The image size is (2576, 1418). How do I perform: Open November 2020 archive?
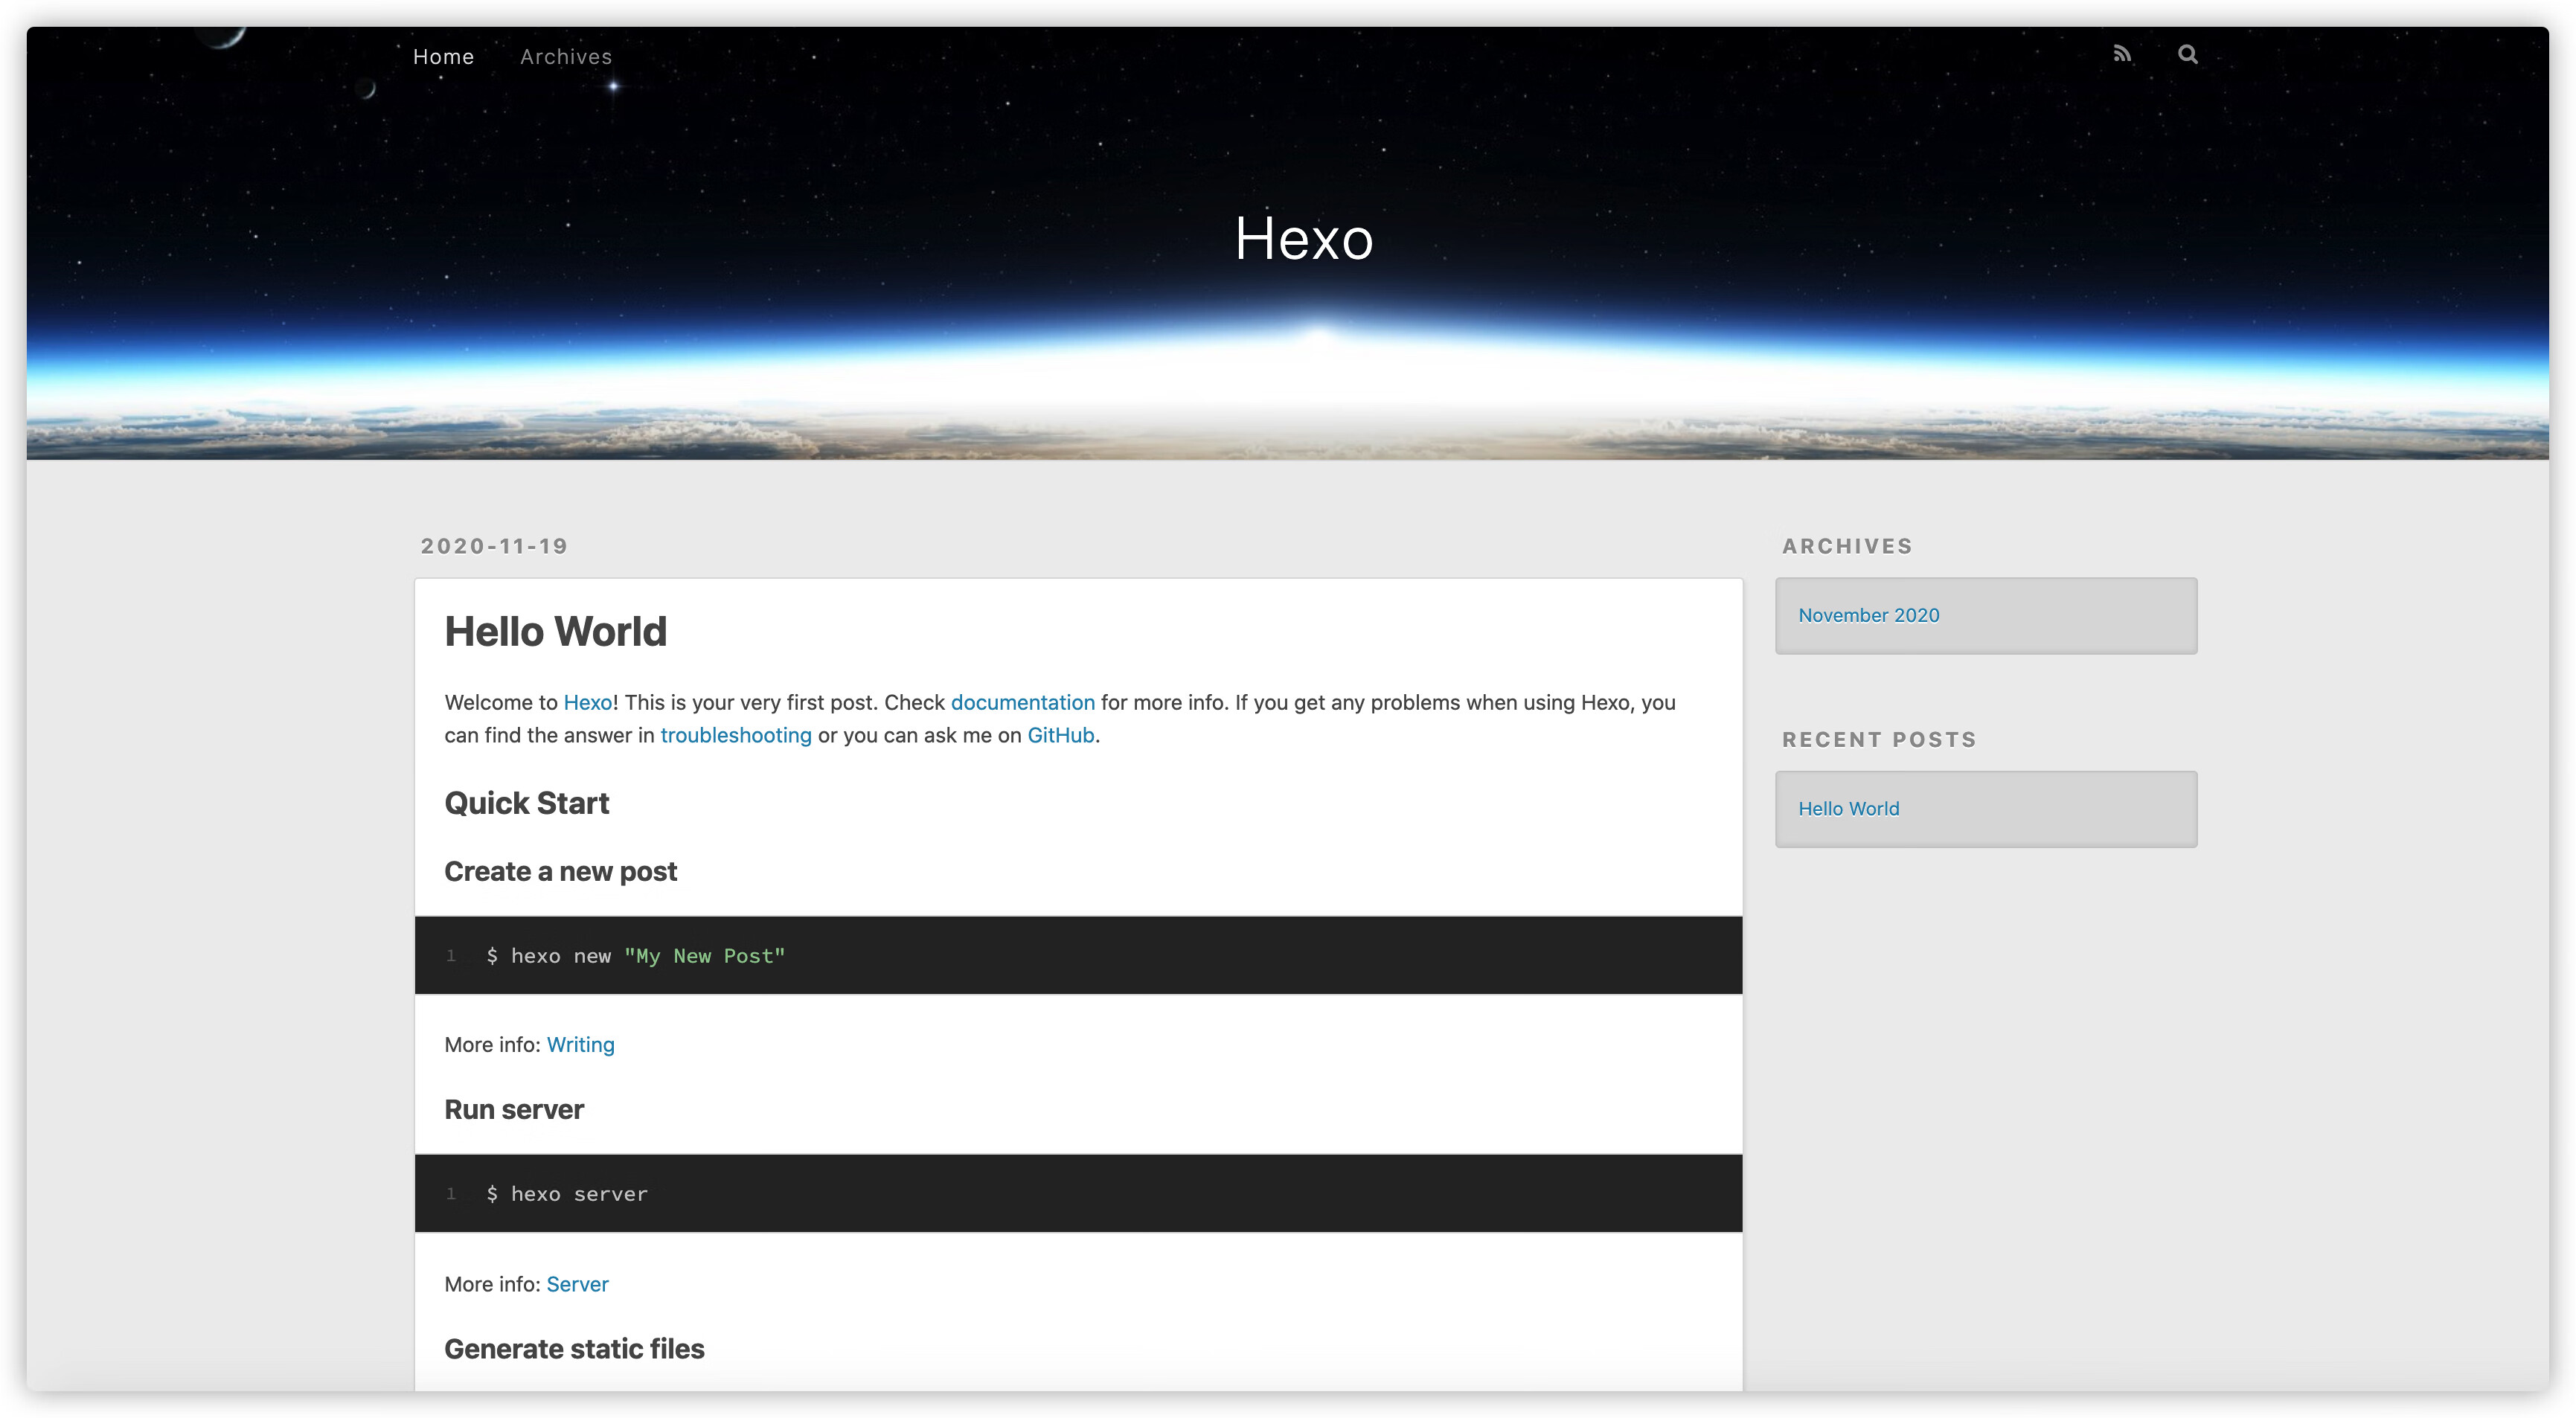[x=1868, y=615]
